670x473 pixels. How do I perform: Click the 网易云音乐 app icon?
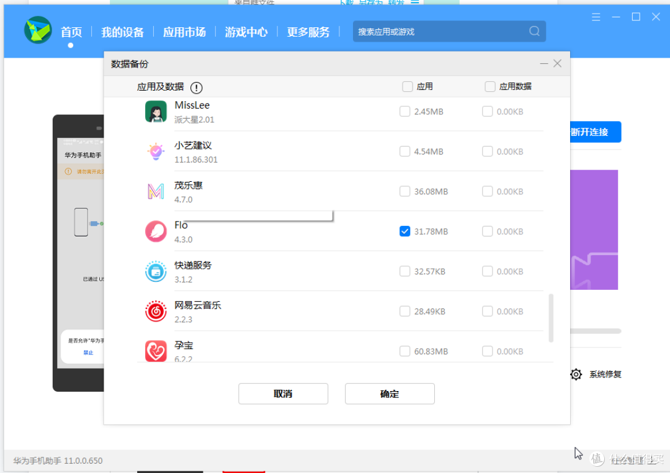point(156,311)
